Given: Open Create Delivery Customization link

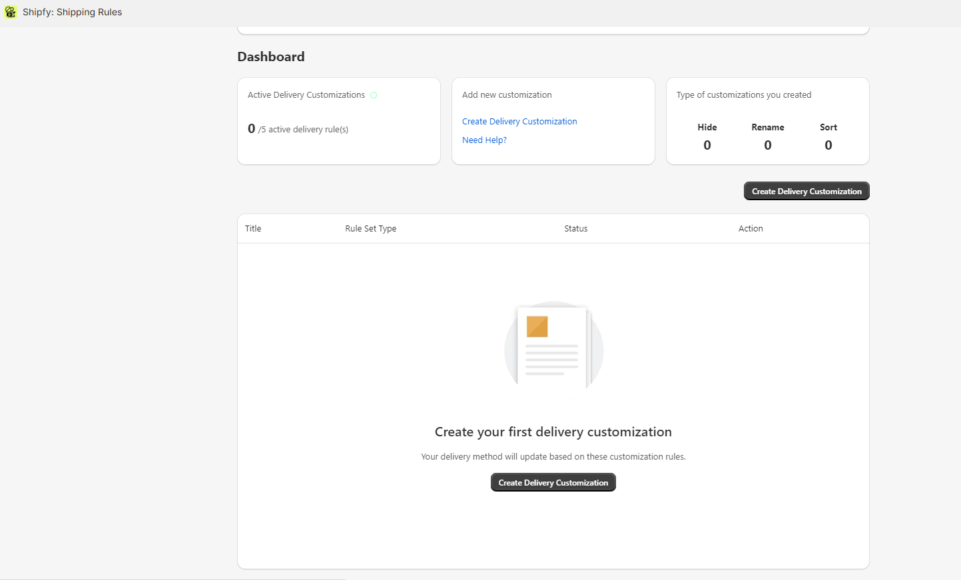Looking at the screenshot, I should 519,121.
